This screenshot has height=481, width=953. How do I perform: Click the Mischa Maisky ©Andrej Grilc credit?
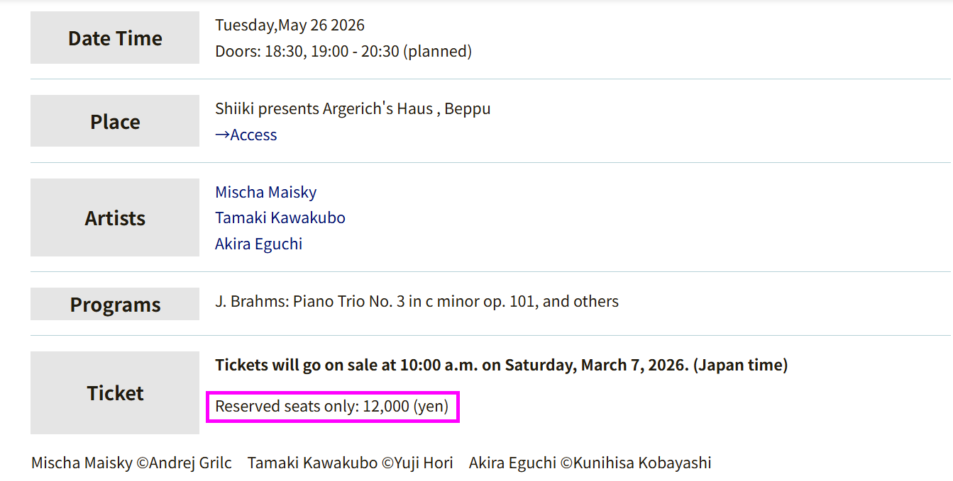tap(131, 463)
